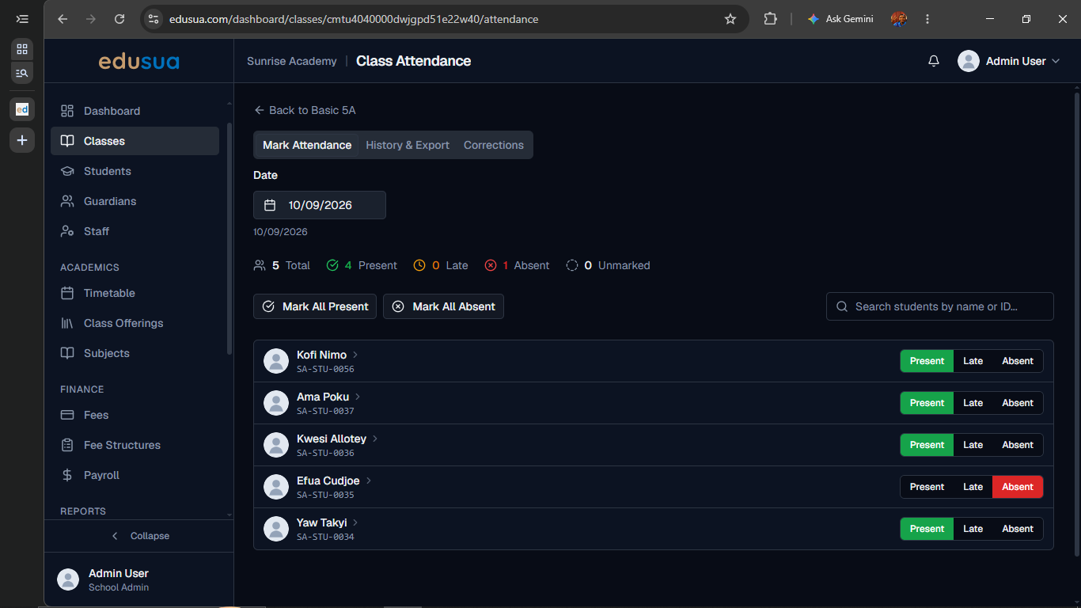This screenshot has height=608, width=1081.
Task: Open tab groups grid icon in side strip
Action: [x=22, y=49]
